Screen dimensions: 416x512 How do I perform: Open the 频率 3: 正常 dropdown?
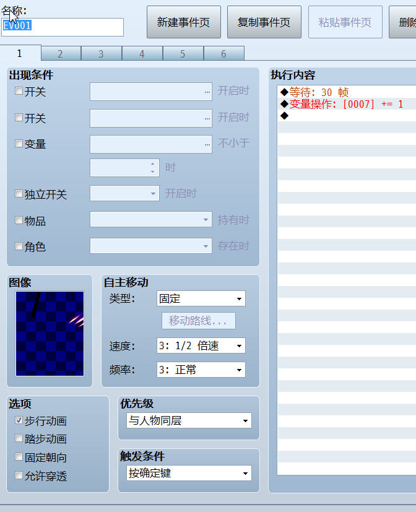pos(201,370)
